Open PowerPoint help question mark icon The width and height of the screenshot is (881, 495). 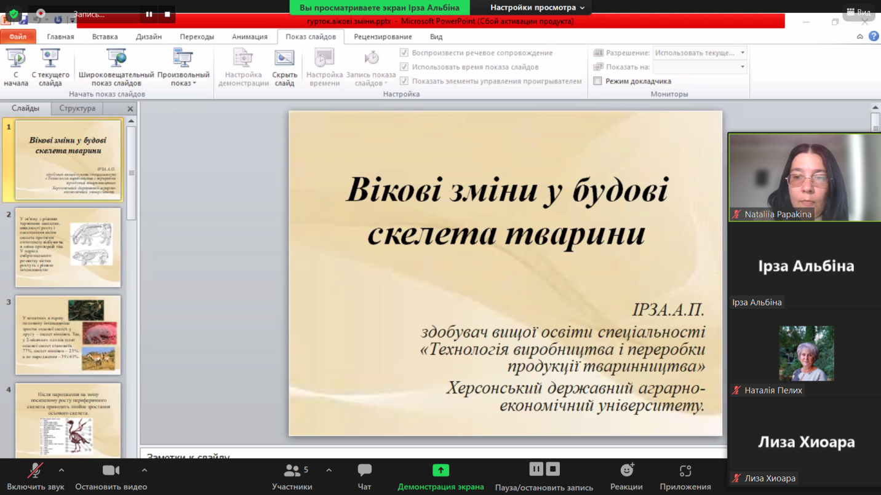tap(874, 37)
